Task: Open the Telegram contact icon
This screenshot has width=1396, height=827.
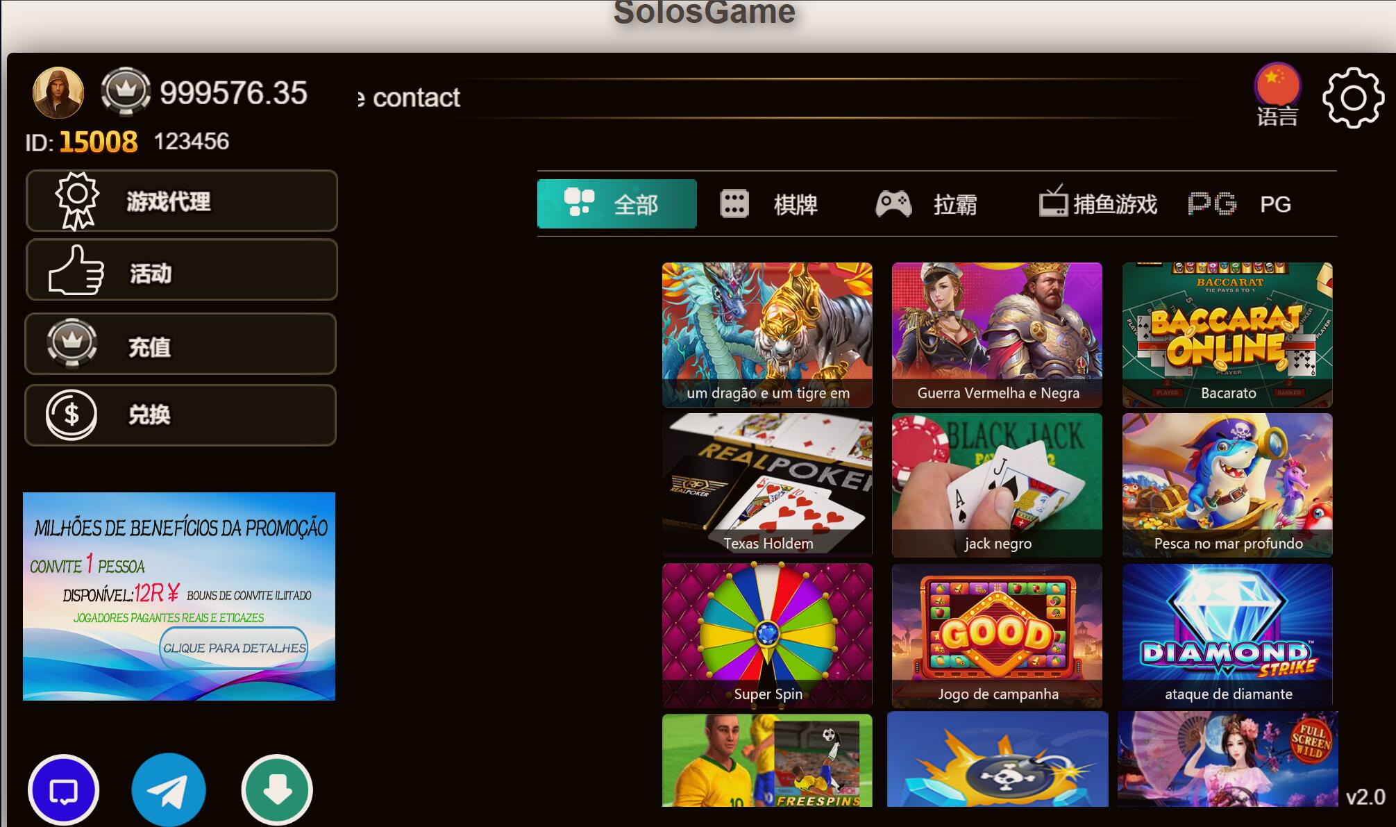Action: click(x=169, y=790)
